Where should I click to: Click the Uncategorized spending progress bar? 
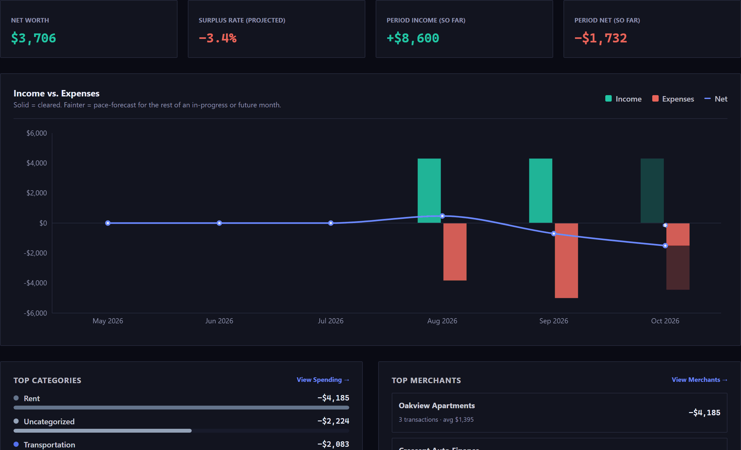tap(181, 431)
